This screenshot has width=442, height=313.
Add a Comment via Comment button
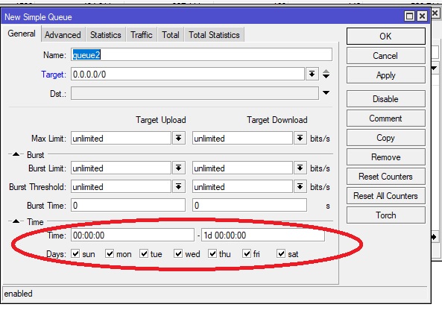[385, 118]
